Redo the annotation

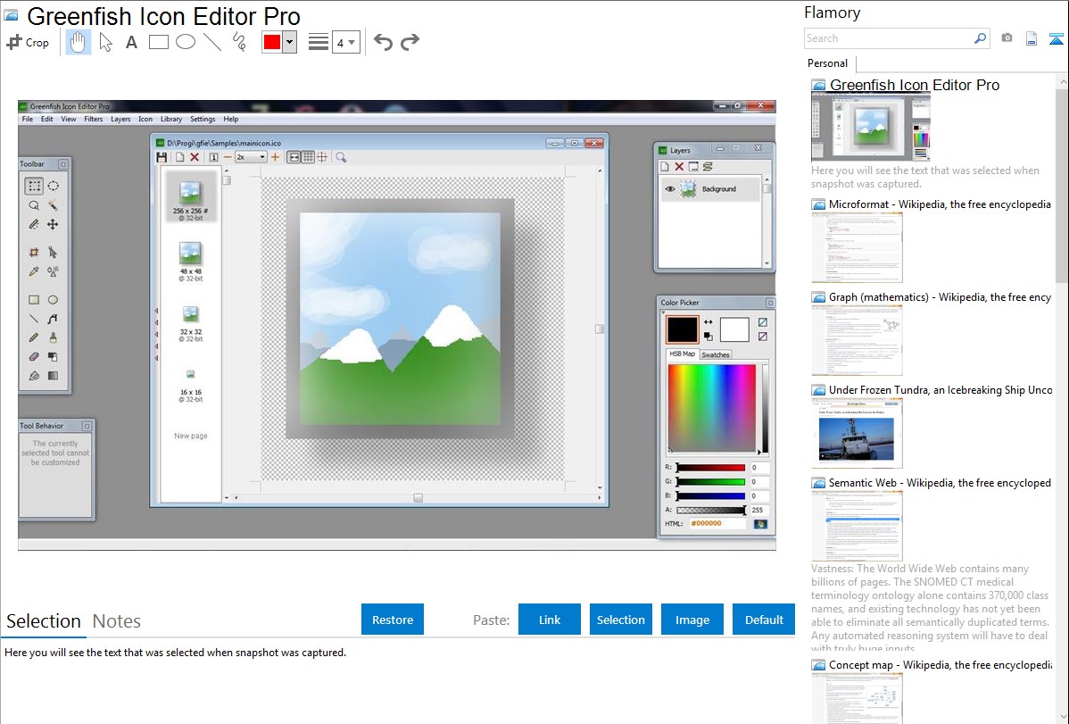[x=410, y=42]
